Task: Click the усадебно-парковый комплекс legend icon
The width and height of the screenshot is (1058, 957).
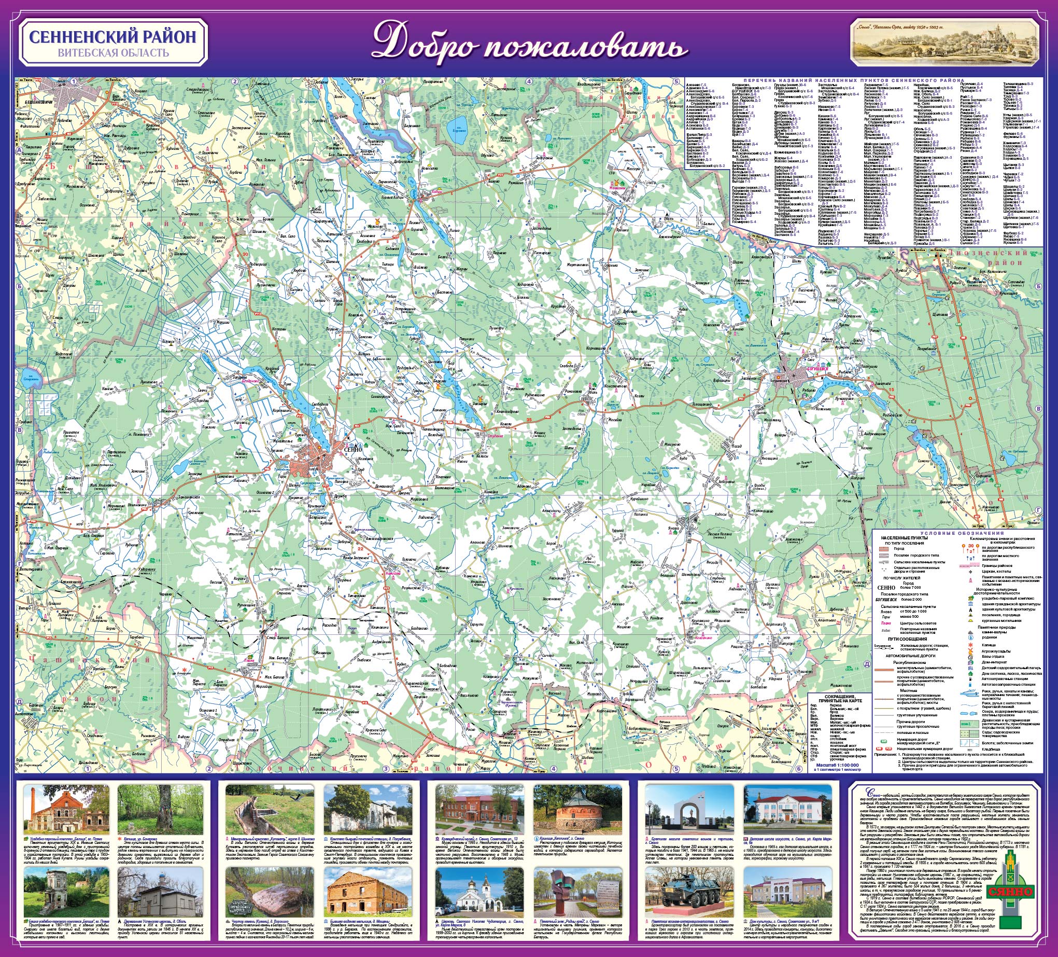Action: point(971,599)
